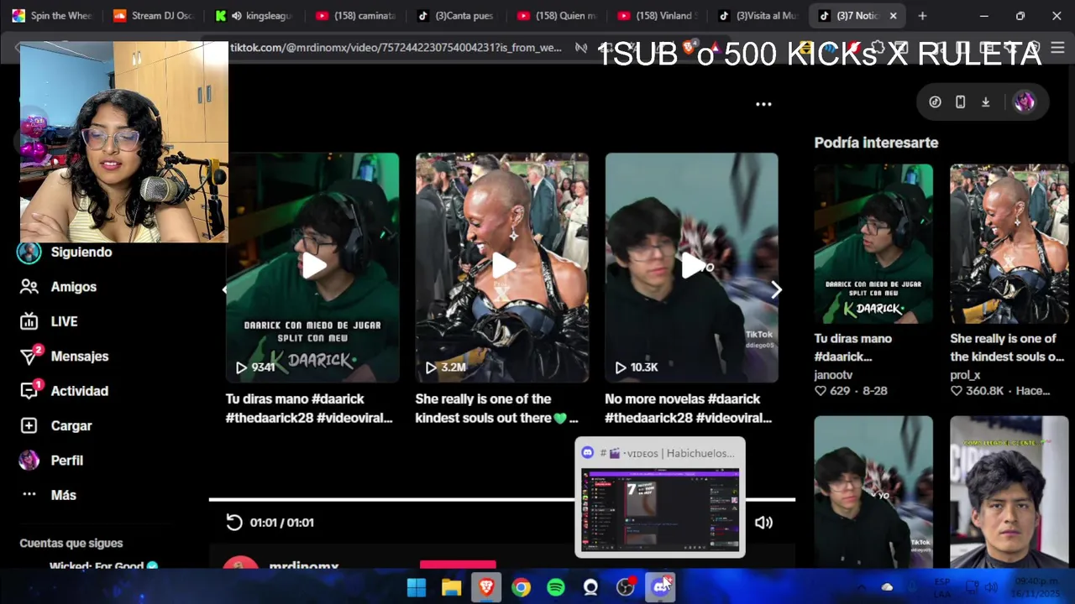Click the video progress bar
Viewport: 1075px width, 604px height.
tap(501, 500)
